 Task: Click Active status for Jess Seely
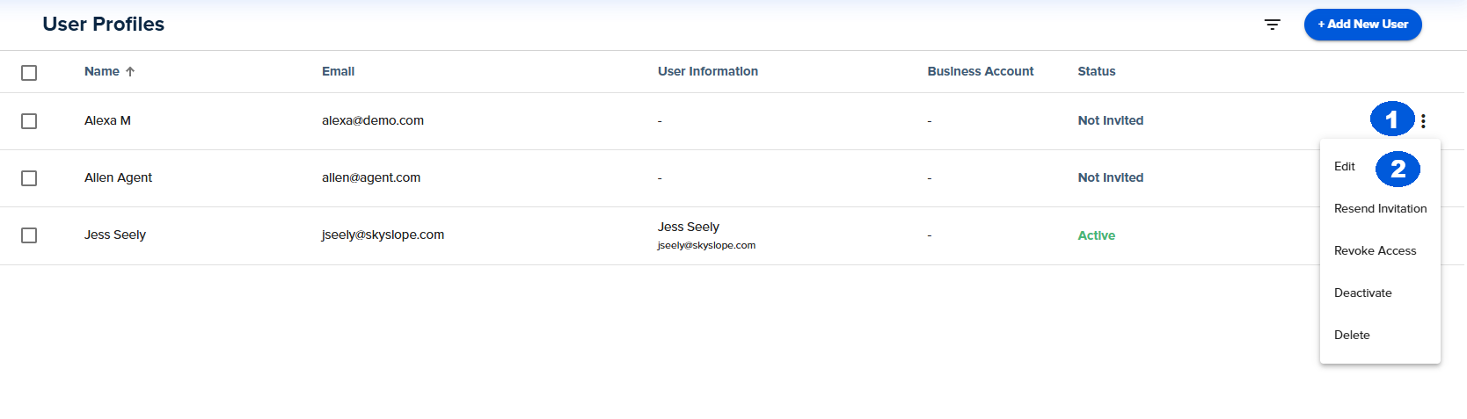pyautogui.click(x=1097, y=236)
